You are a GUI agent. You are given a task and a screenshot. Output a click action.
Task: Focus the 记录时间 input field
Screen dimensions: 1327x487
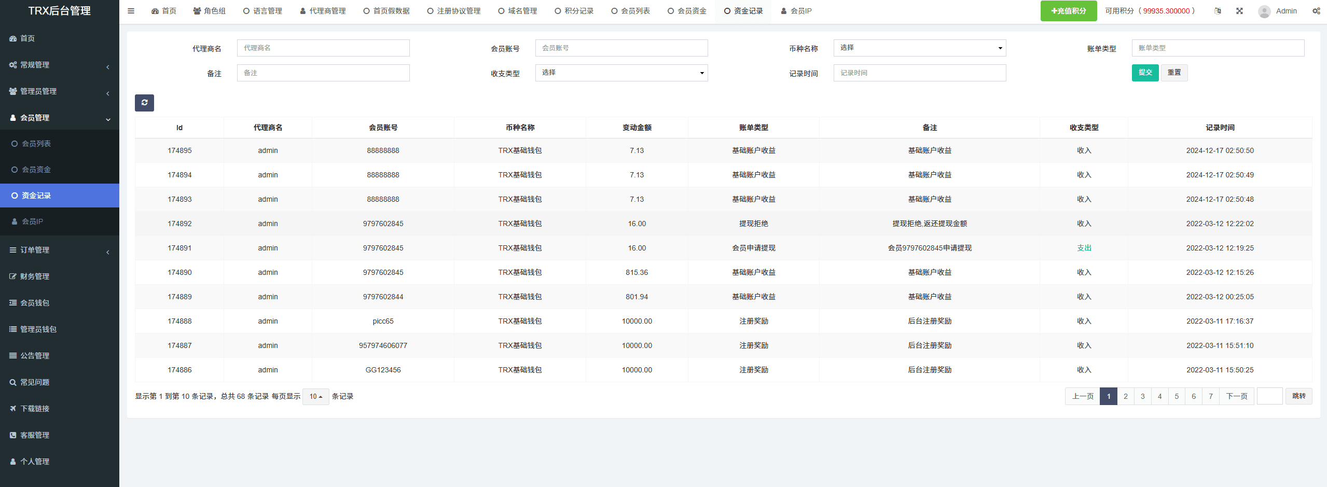(x=920, y=73)
